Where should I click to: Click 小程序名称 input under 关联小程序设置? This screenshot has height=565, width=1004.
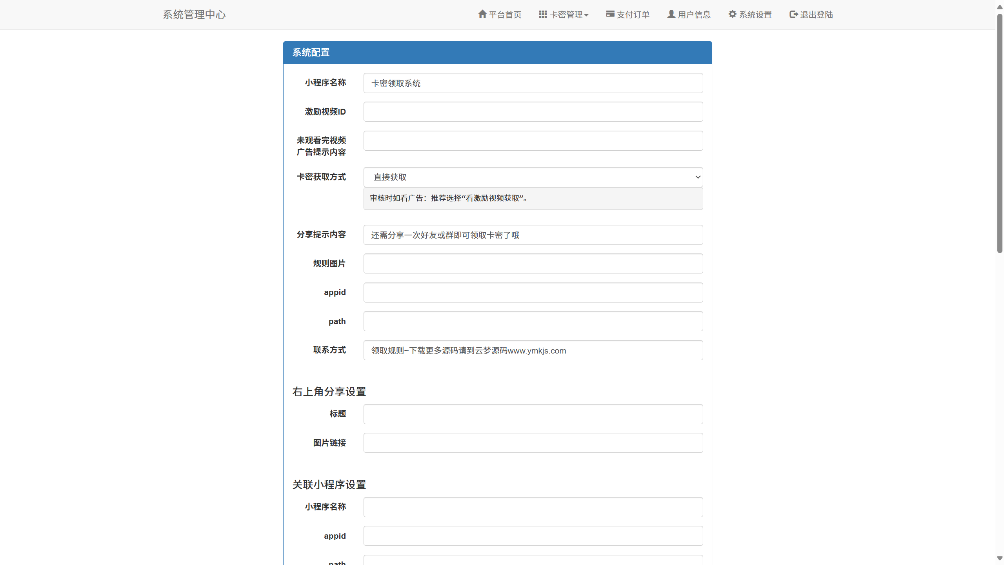[533, 507]
